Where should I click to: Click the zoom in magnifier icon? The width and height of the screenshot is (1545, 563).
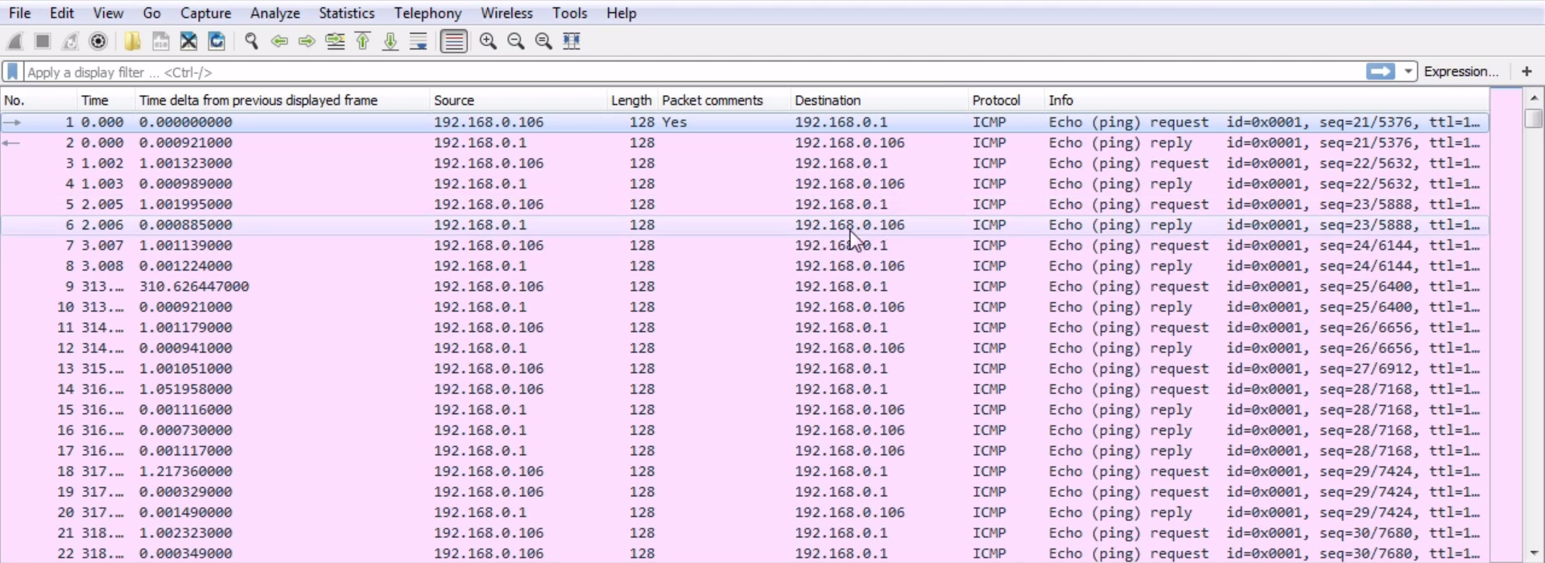488,41
